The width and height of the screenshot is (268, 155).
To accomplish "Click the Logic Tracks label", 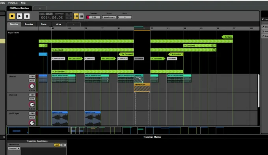I will coord(13,33).
